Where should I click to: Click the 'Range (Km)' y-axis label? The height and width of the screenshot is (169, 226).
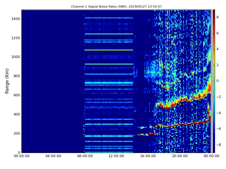(x=7, y=81)
